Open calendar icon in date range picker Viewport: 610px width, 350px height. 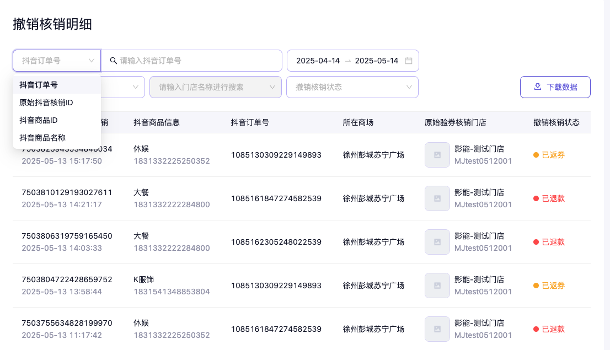(409, 61)
